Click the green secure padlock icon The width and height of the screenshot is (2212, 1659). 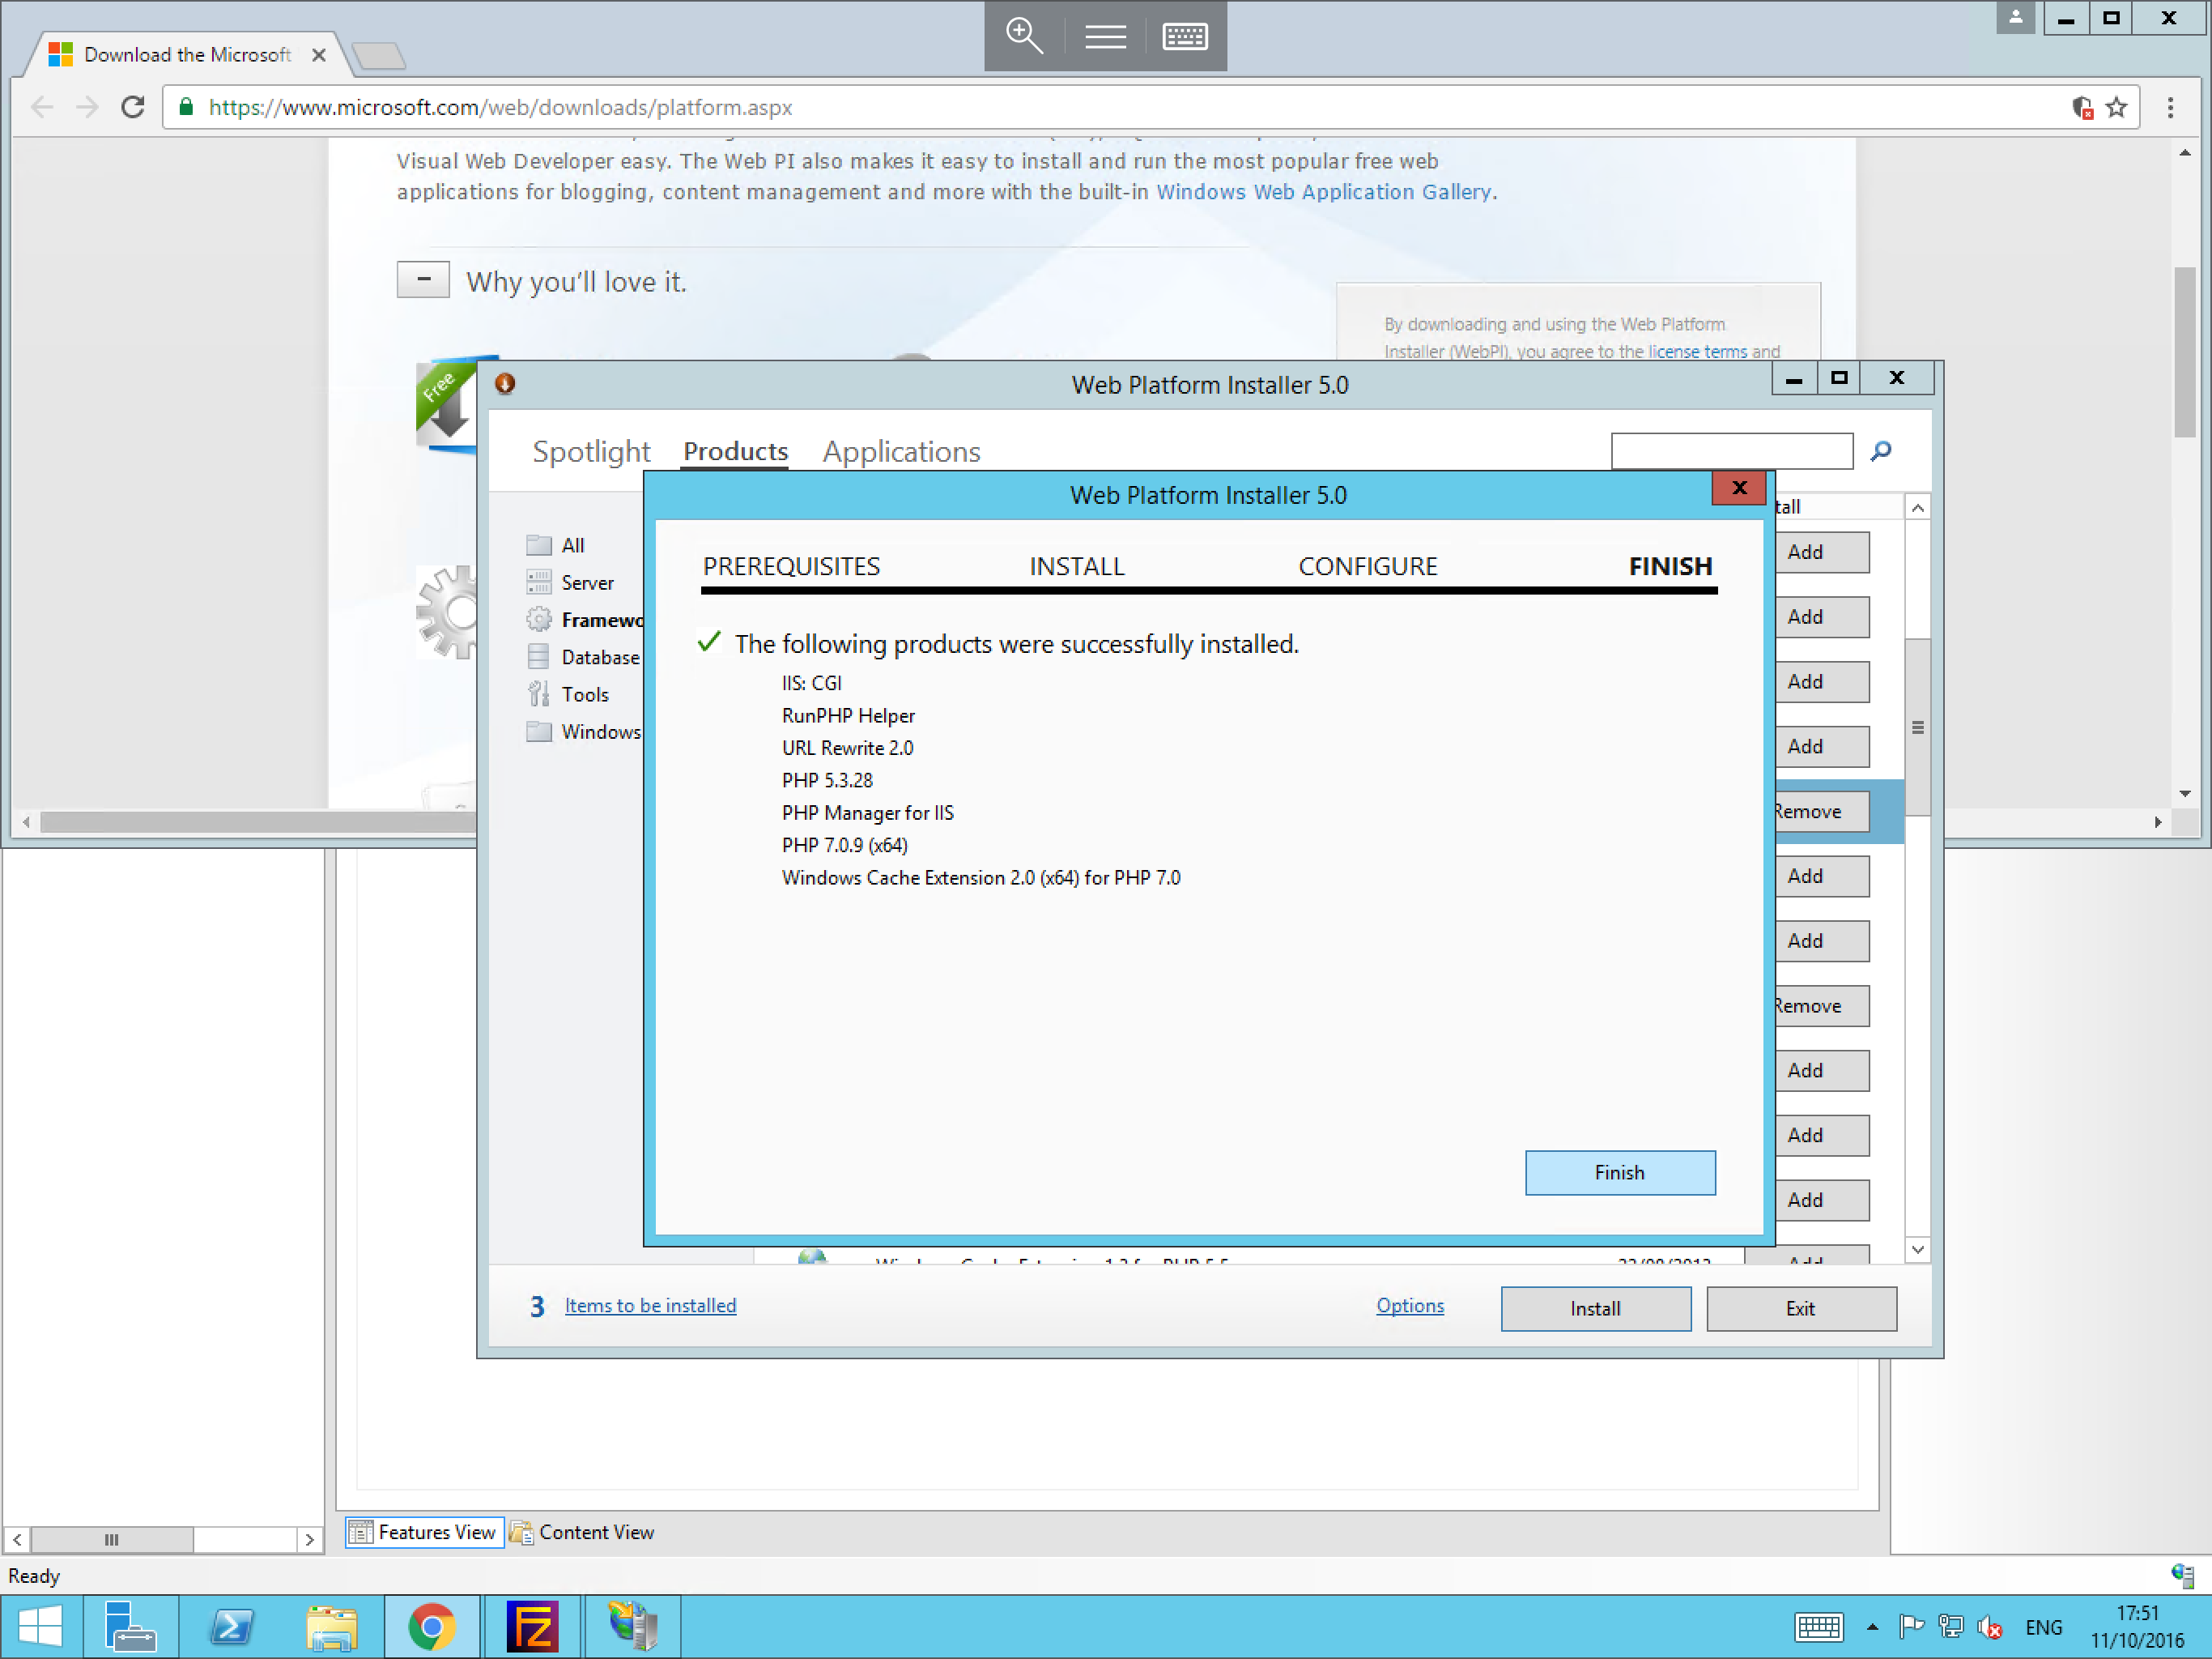(186, 106)
